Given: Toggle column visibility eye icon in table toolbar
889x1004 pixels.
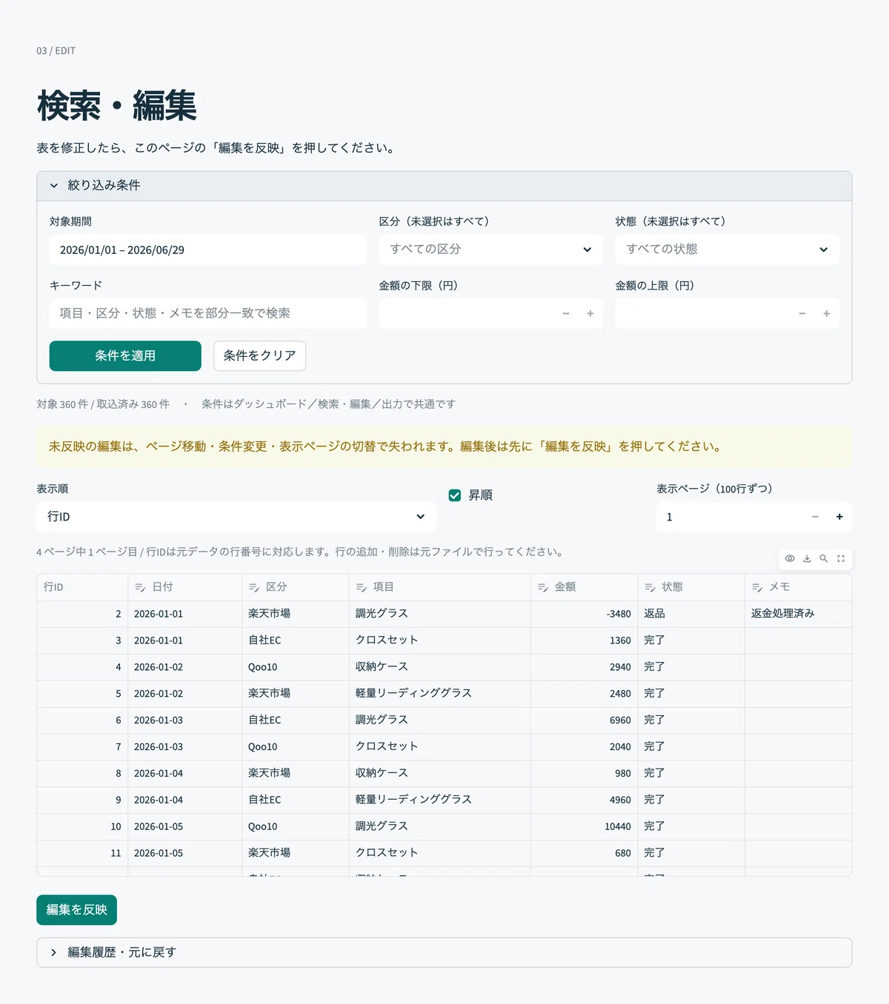Looking at the screenshot, I should pos(790,558).
